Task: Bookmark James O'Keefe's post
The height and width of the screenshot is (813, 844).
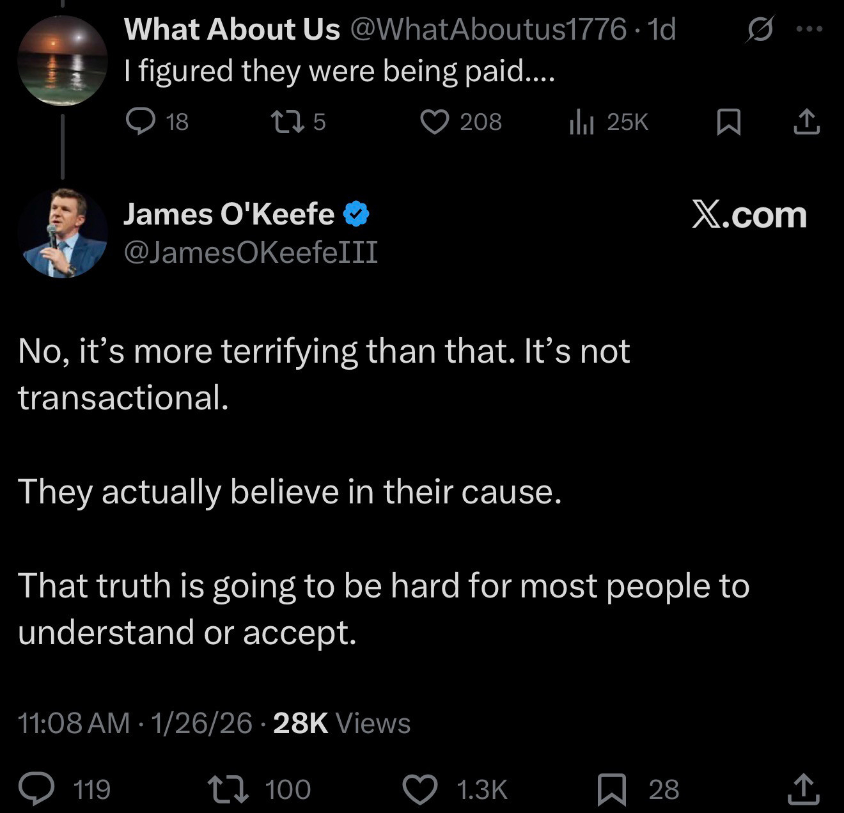Action: 611,789
